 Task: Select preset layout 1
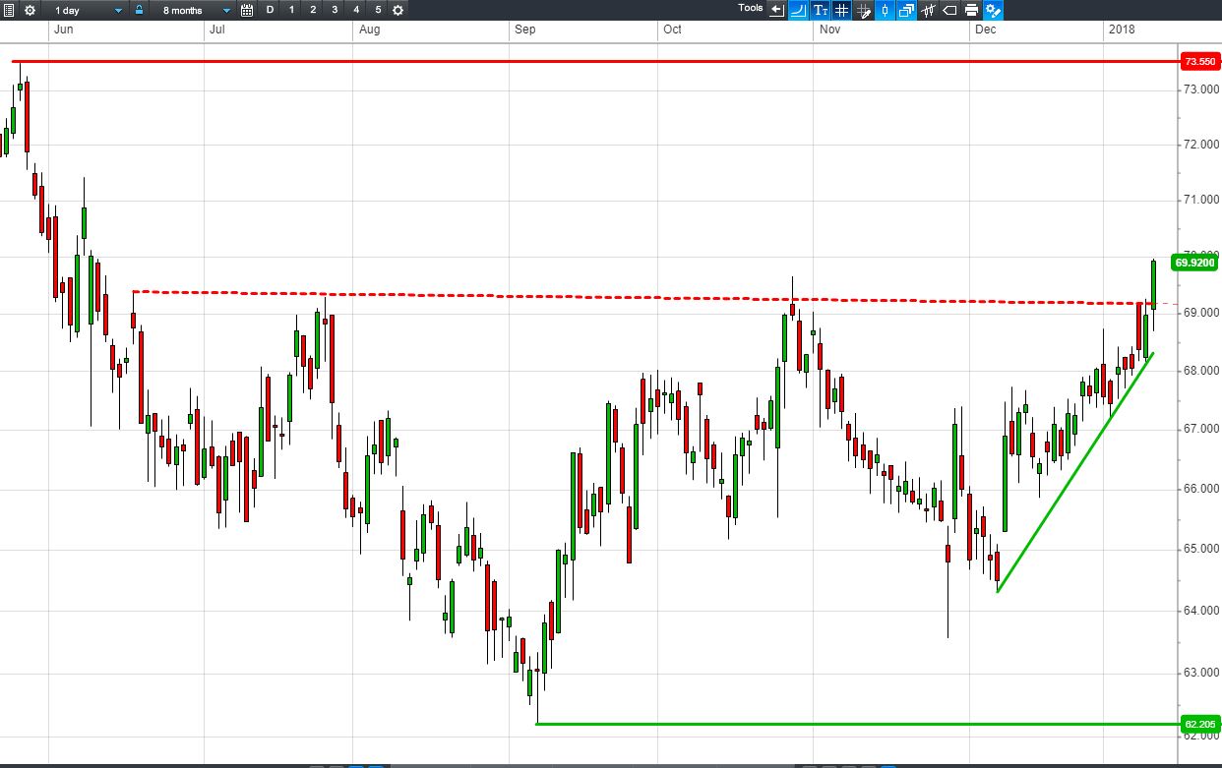coord(291,10)
